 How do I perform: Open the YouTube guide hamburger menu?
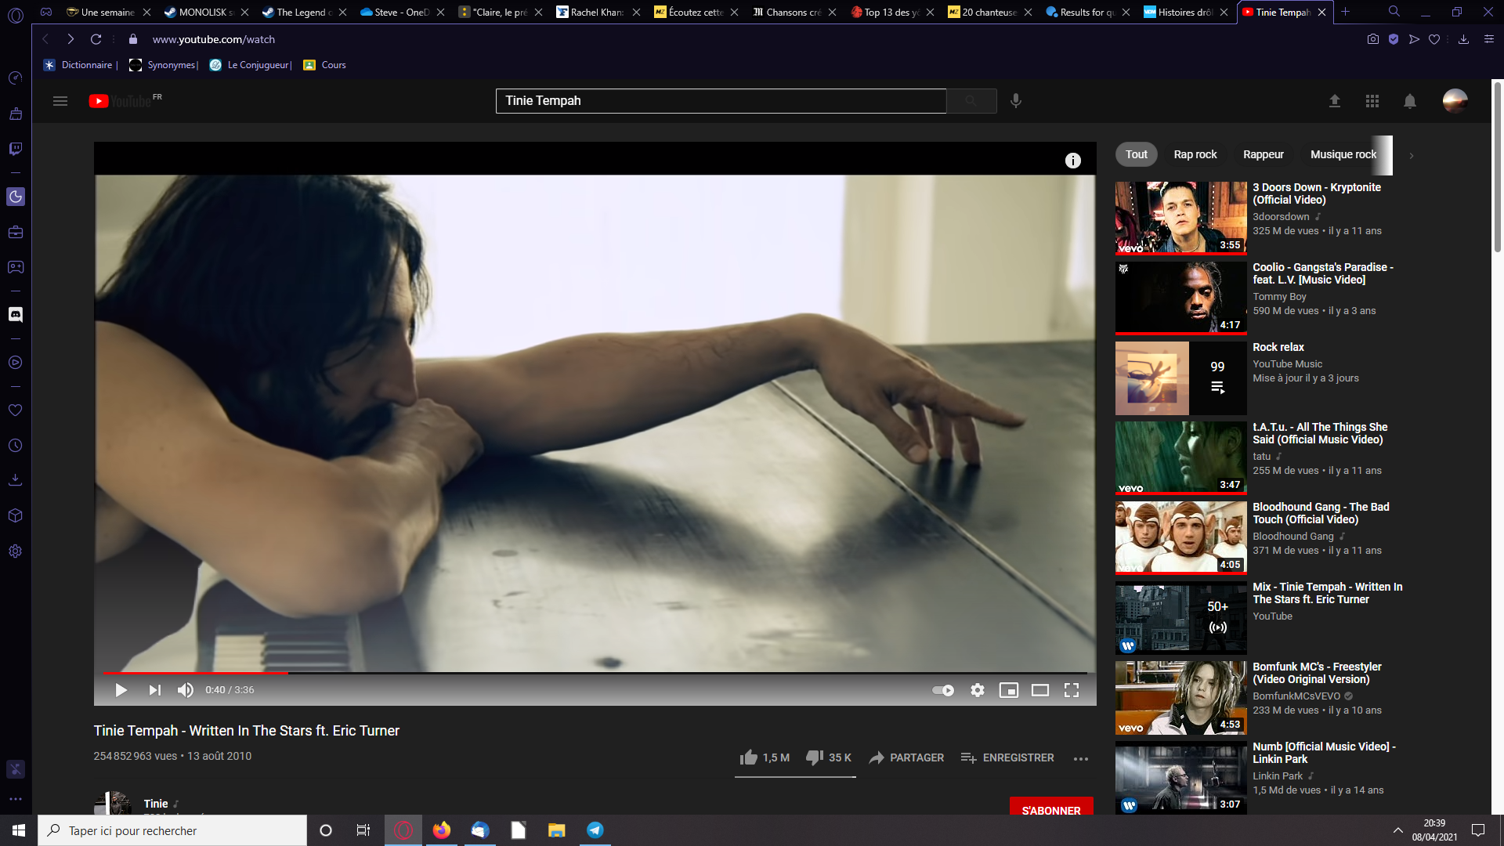click(x=60, y=101)
